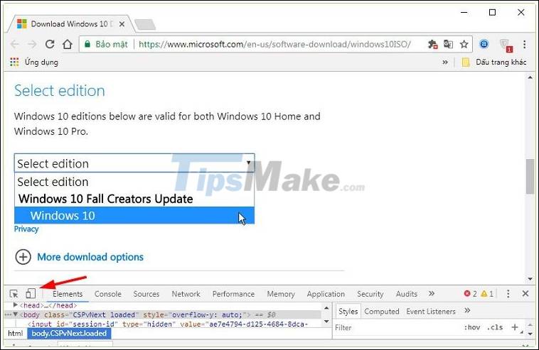The image size is (539, 350).
Task: Open a new browser tab
Action: (x=145, y=25)
